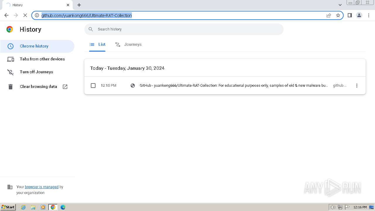Open a new tab with the plus button

79,5
